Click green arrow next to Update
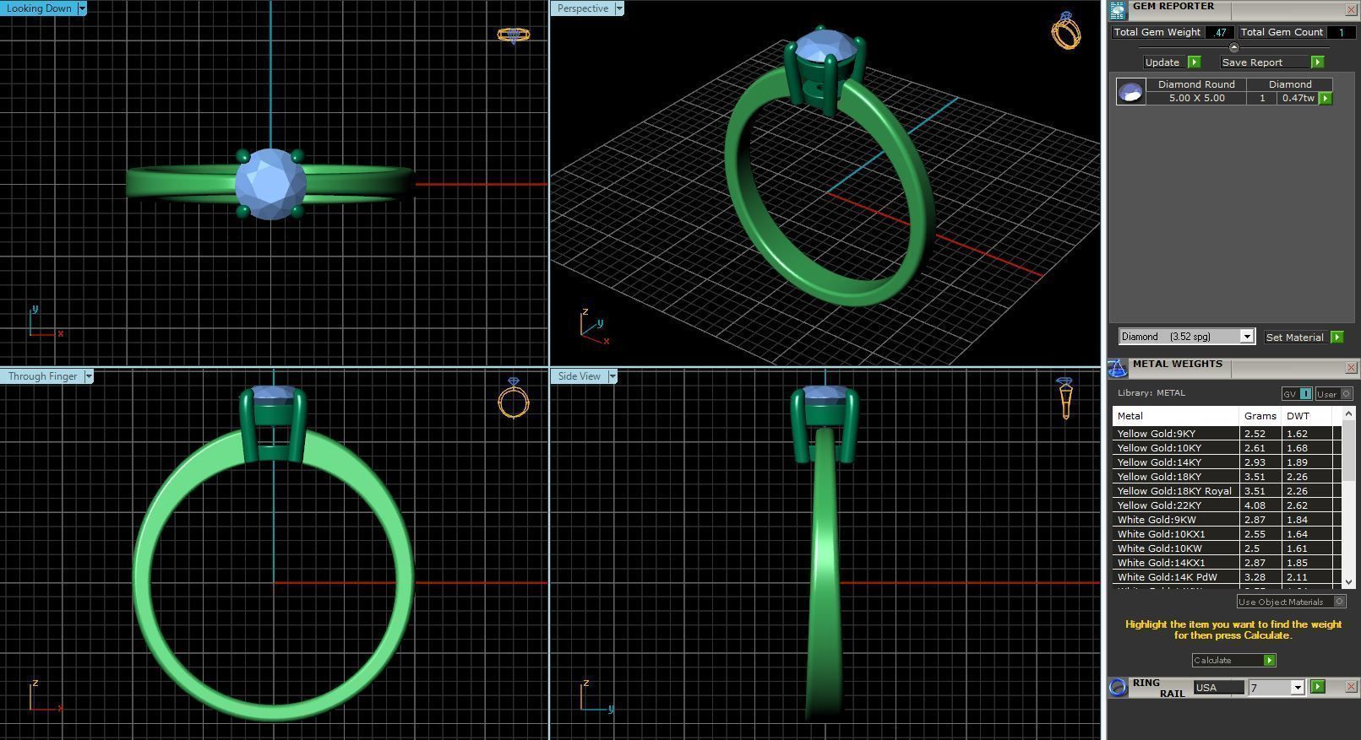This screenshot has height=740, width=1361. point(1195,62)
